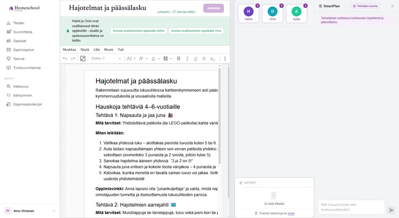Redo the last edit

[x=73, y=59]
